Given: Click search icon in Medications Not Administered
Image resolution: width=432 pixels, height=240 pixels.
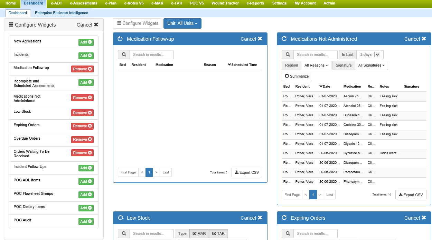Looking at the screenshot, I should 288,54.
